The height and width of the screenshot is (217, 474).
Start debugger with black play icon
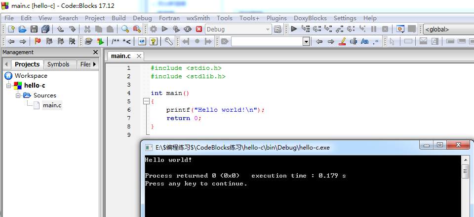pos(294,29)
